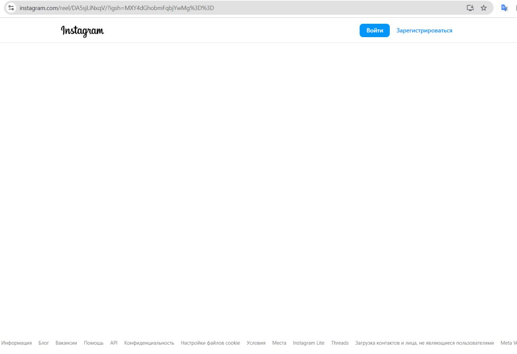Open the Конфиденциальность footer link
The width and height of the screenshot is (517, 354).
(x=149, y=343)
